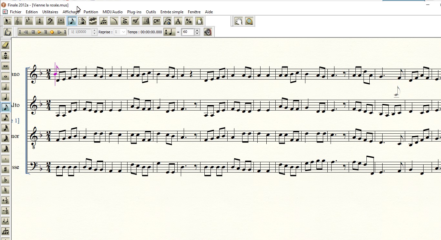Click the tempo value field
441x240 pixels.
(188, 32)
